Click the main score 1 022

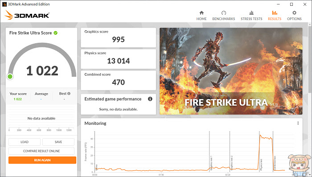[x=42, y=71]
